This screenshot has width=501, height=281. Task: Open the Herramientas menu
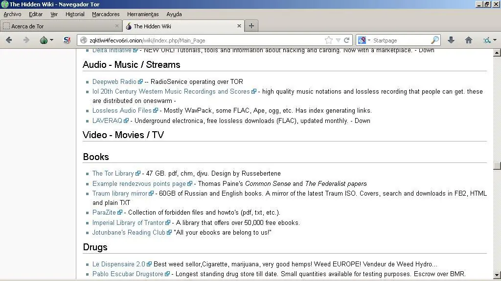(x=143, y=14)
